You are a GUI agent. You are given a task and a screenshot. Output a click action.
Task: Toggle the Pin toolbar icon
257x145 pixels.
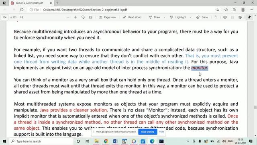tap(249, 17)
